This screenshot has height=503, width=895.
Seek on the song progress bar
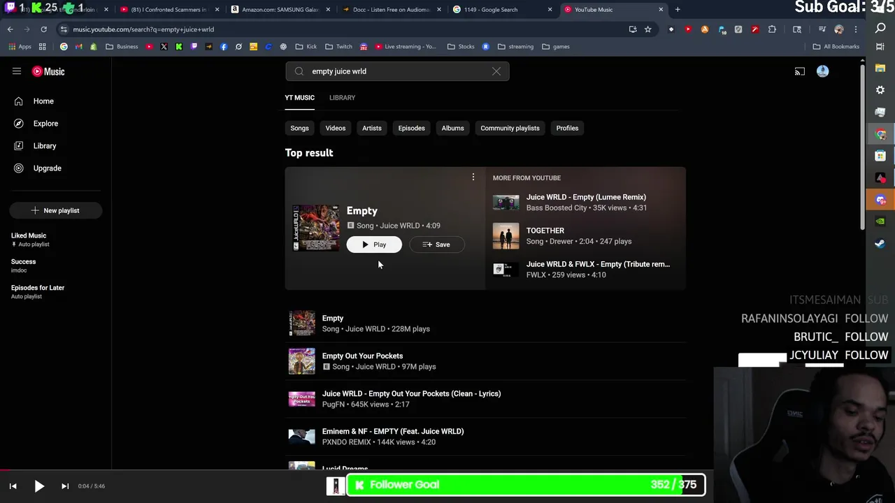357,470
